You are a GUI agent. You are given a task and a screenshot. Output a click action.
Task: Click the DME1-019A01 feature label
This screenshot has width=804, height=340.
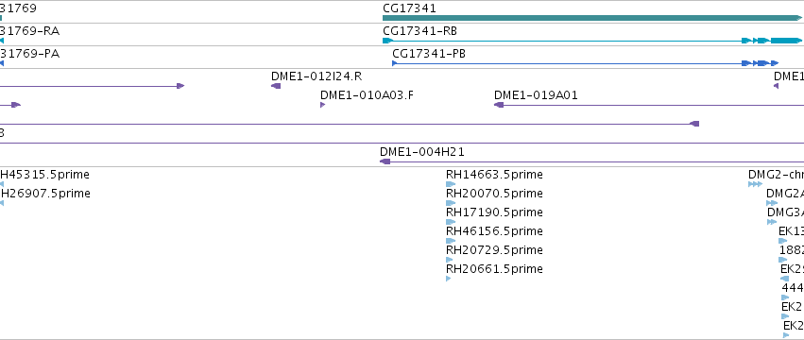point(536,95)
